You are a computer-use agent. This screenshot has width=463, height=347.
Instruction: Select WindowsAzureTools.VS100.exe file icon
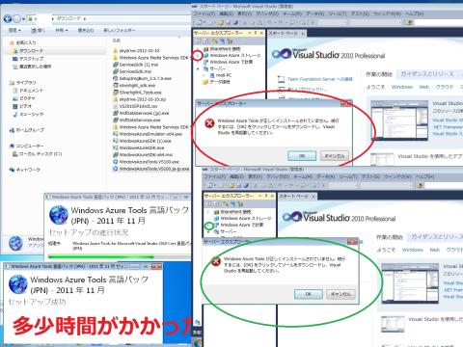tap(116, 162)
